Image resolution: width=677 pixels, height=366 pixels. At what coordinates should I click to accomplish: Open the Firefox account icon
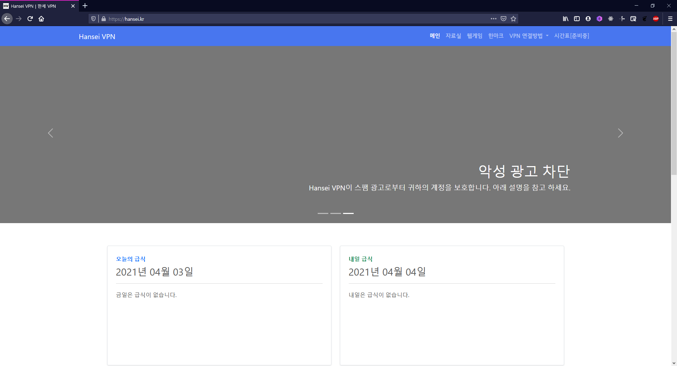[588, 19]
